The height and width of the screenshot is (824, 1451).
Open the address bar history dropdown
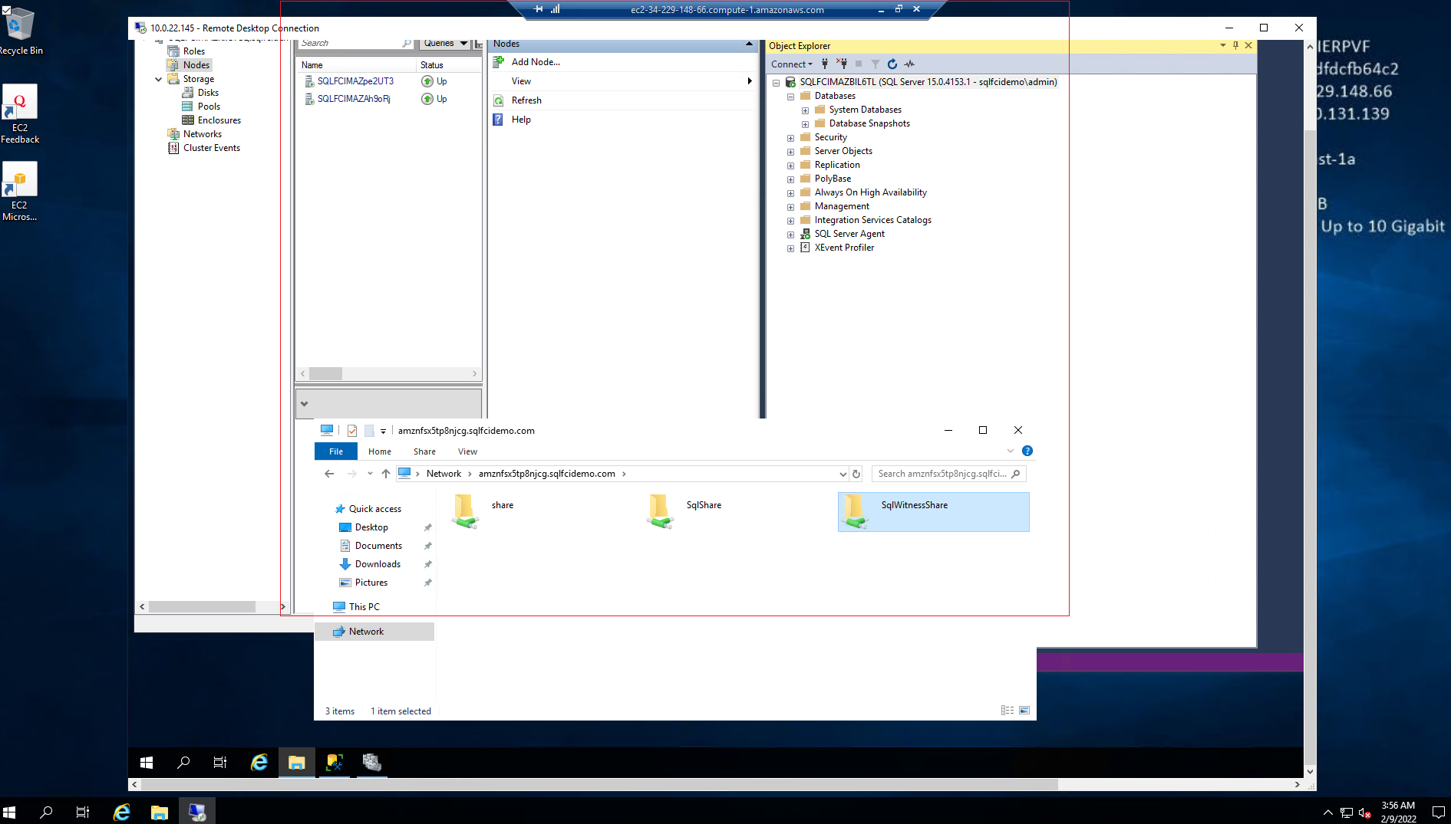843,474
